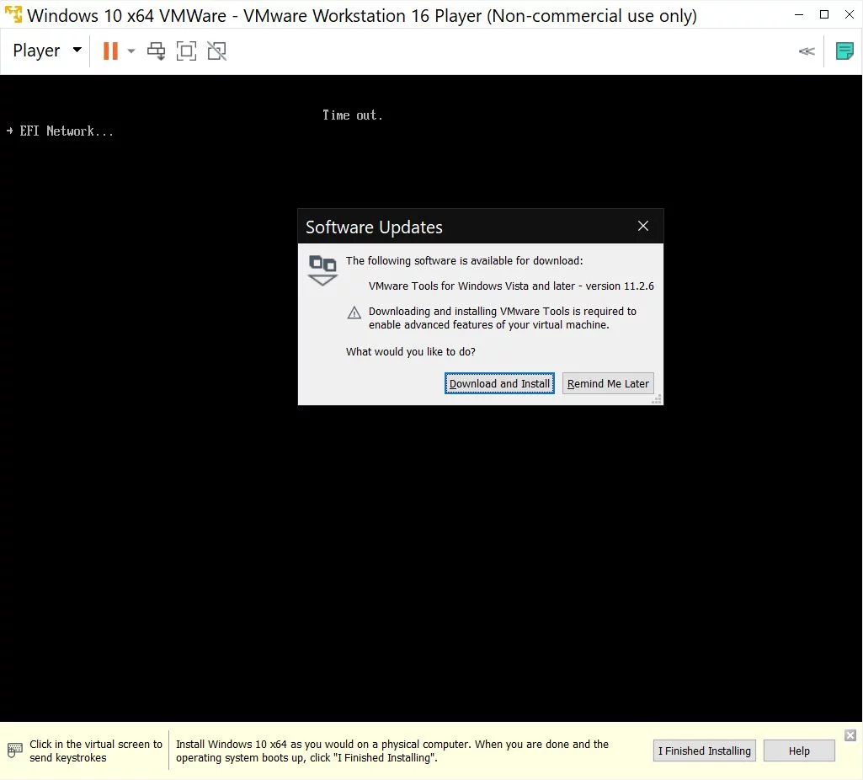Viewport: 863px width, 780px height.
Task: Click 'What would you like to do?' text
Action: click(411, 352)
